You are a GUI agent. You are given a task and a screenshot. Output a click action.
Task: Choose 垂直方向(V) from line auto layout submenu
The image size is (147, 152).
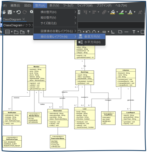pyautogui.click(x=91, y=36)
